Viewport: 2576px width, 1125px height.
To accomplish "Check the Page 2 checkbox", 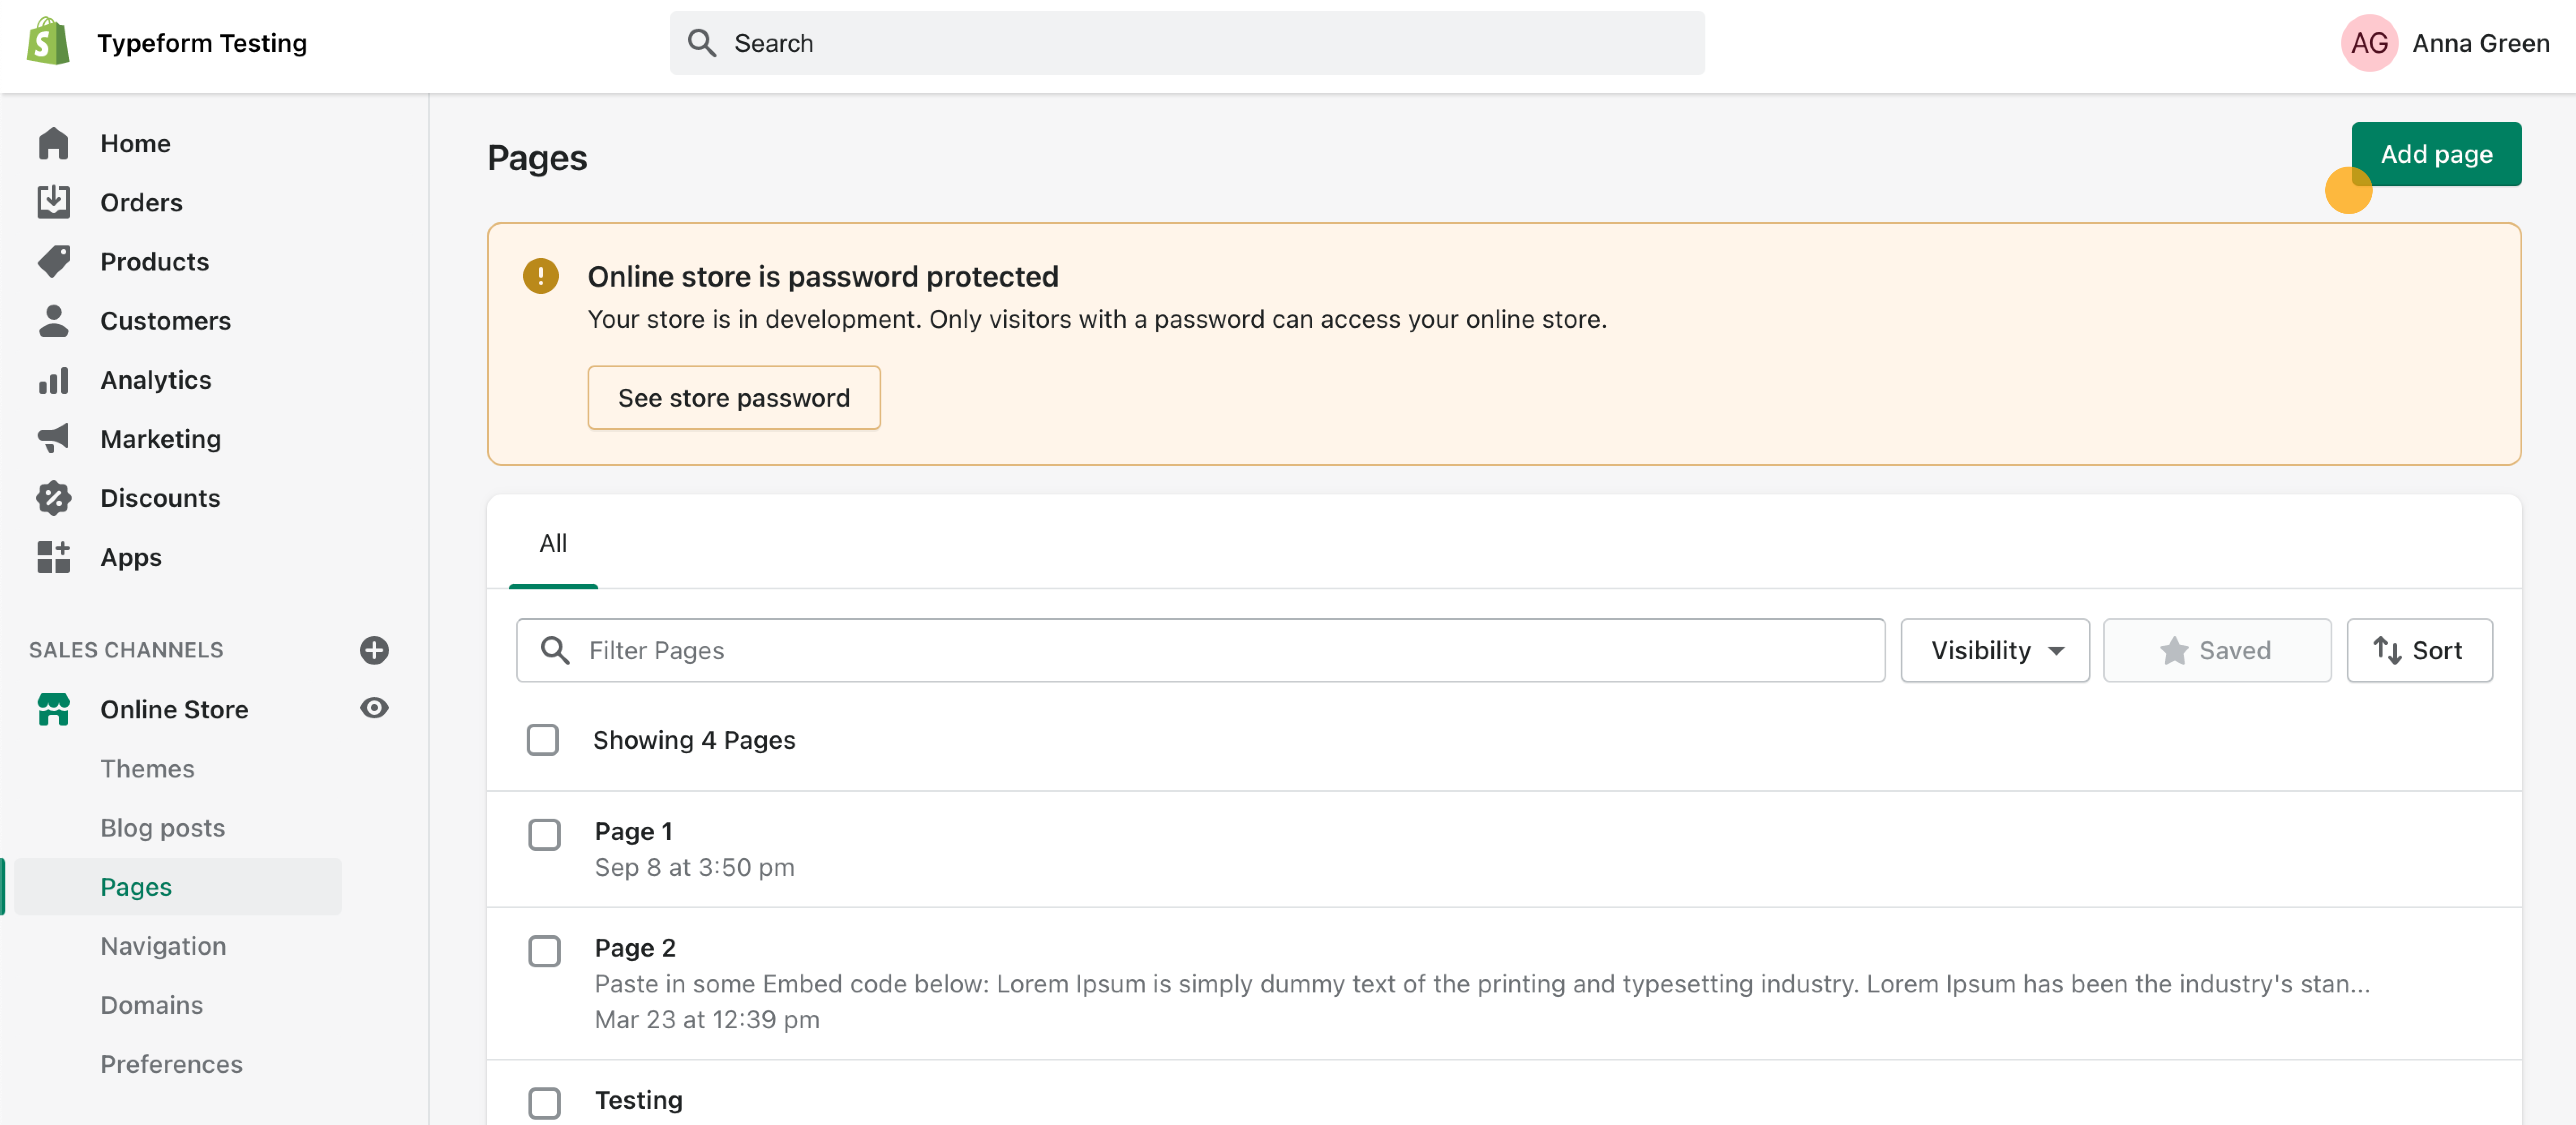I will tap(544, 950).
